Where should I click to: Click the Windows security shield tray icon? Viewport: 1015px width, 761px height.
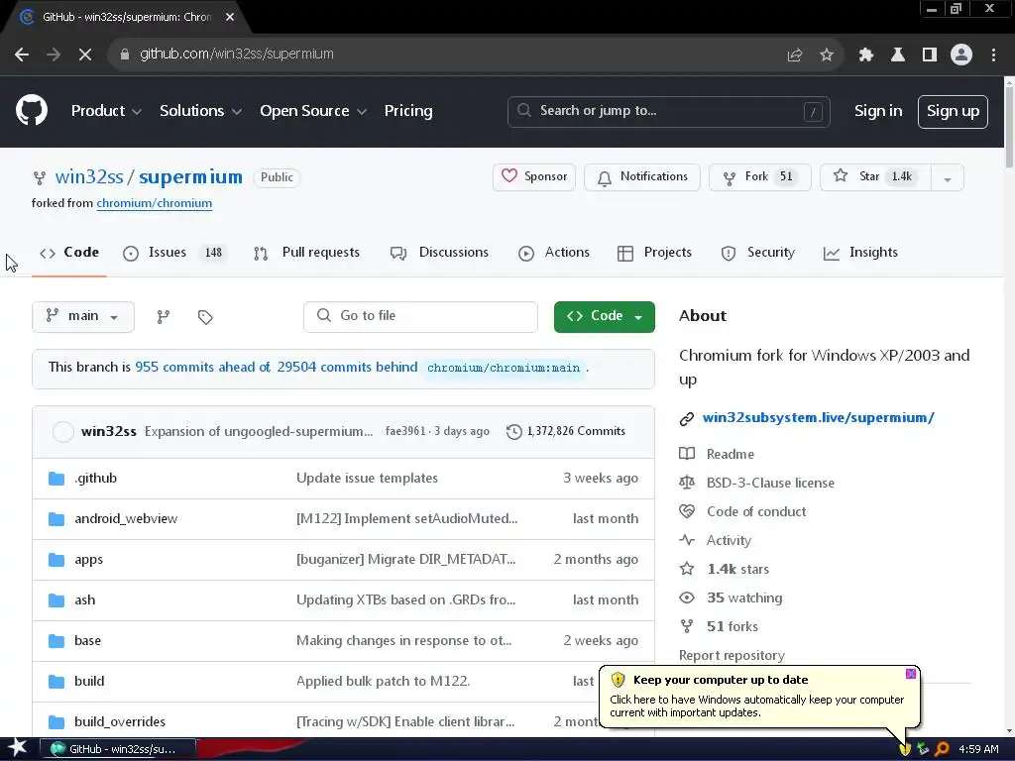click(905, 749)
